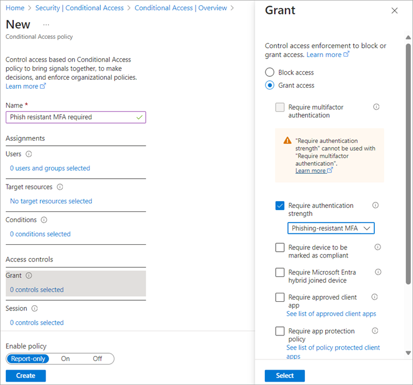Switch Enable policy to On

click(x=66, y=359)
